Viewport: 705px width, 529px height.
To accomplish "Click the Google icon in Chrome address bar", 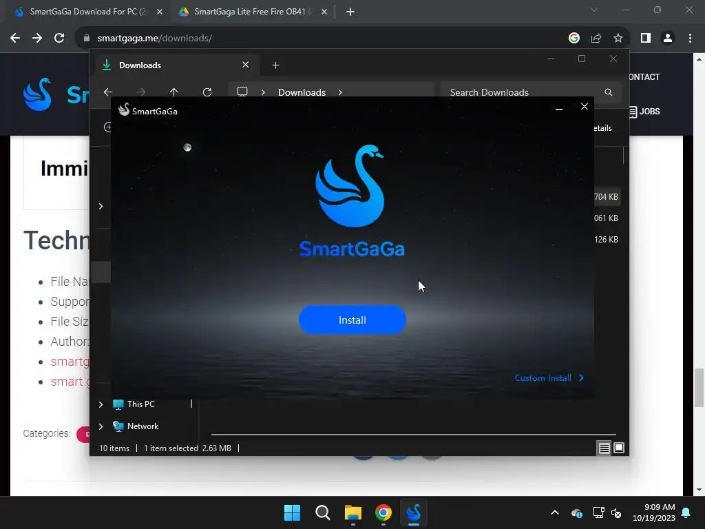I will click(574, 39).
